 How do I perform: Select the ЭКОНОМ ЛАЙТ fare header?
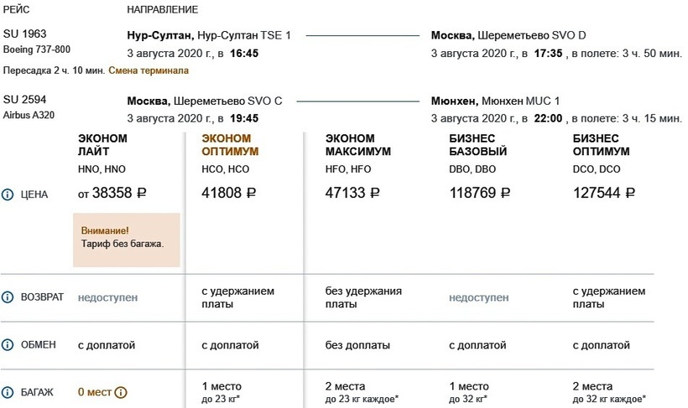click(102, 145)
